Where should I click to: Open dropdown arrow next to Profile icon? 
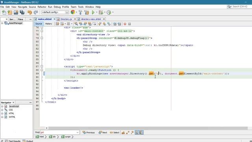[113, 12]
